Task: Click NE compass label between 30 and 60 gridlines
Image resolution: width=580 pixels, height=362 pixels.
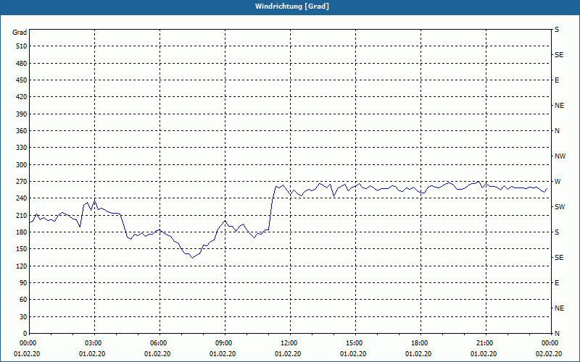Action: click(559, 308)
